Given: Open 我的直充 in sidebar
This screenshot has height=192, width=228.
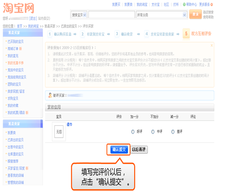Looking at the screenshot, I should (13, 56).
